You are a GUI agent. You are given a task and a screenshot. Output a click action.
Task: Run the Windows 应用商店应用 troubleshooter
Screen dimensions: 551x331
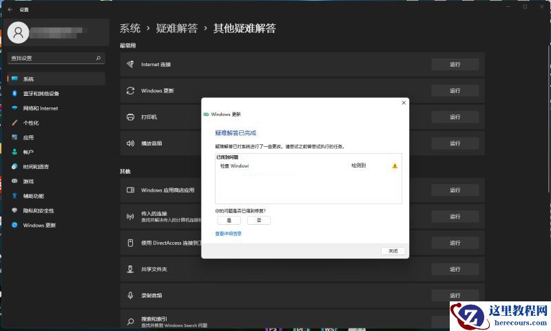455,190
